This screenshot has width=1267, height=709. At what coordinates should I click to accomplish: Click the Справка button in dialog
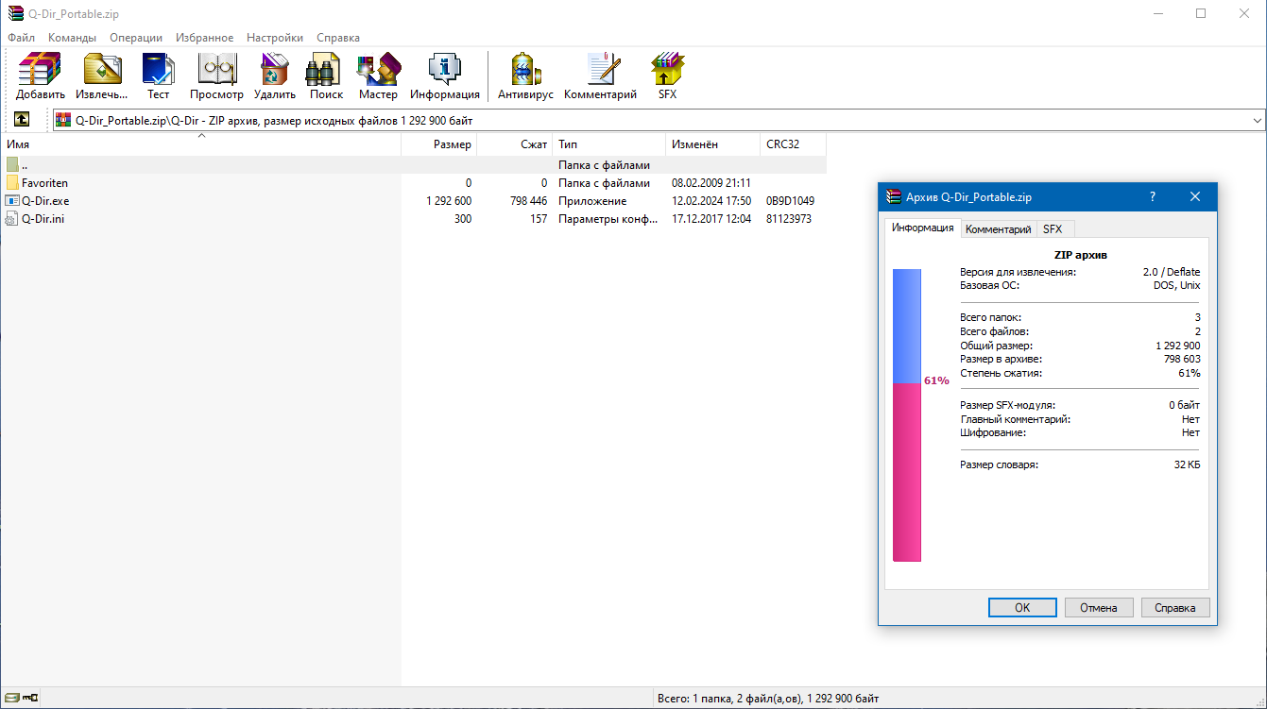pos(1175,608)
